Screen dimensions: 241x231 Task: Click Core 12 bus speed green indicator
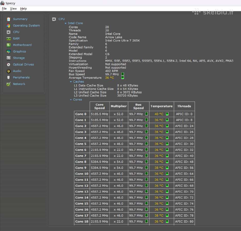[x=147, y=185]
